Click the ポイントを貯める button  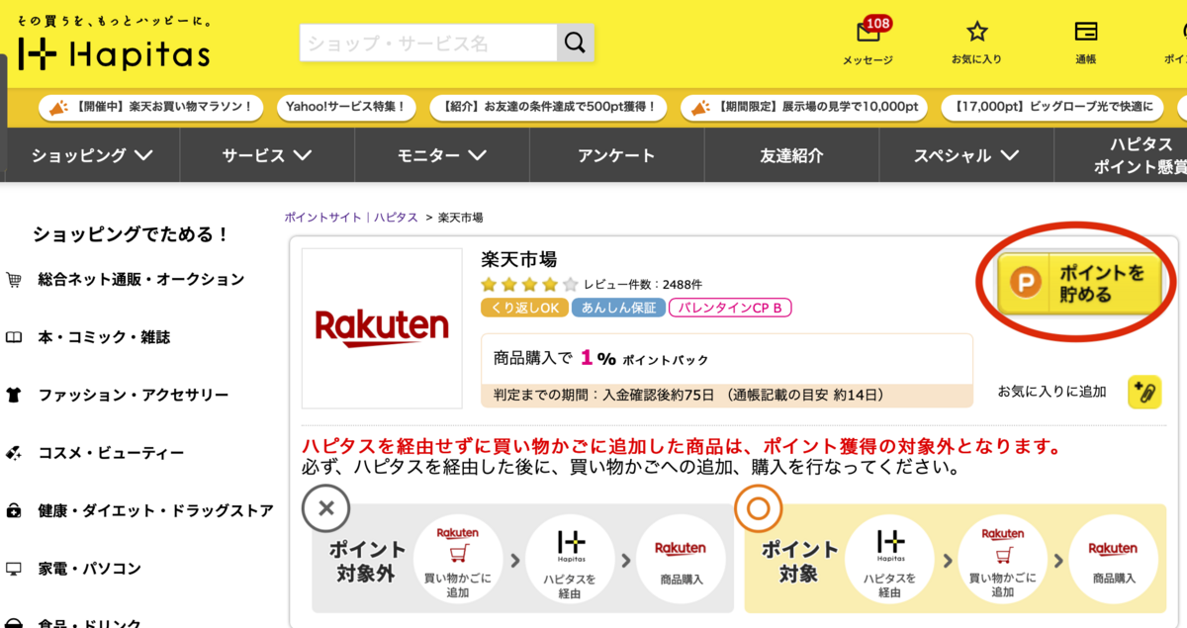pos(1079,284)
